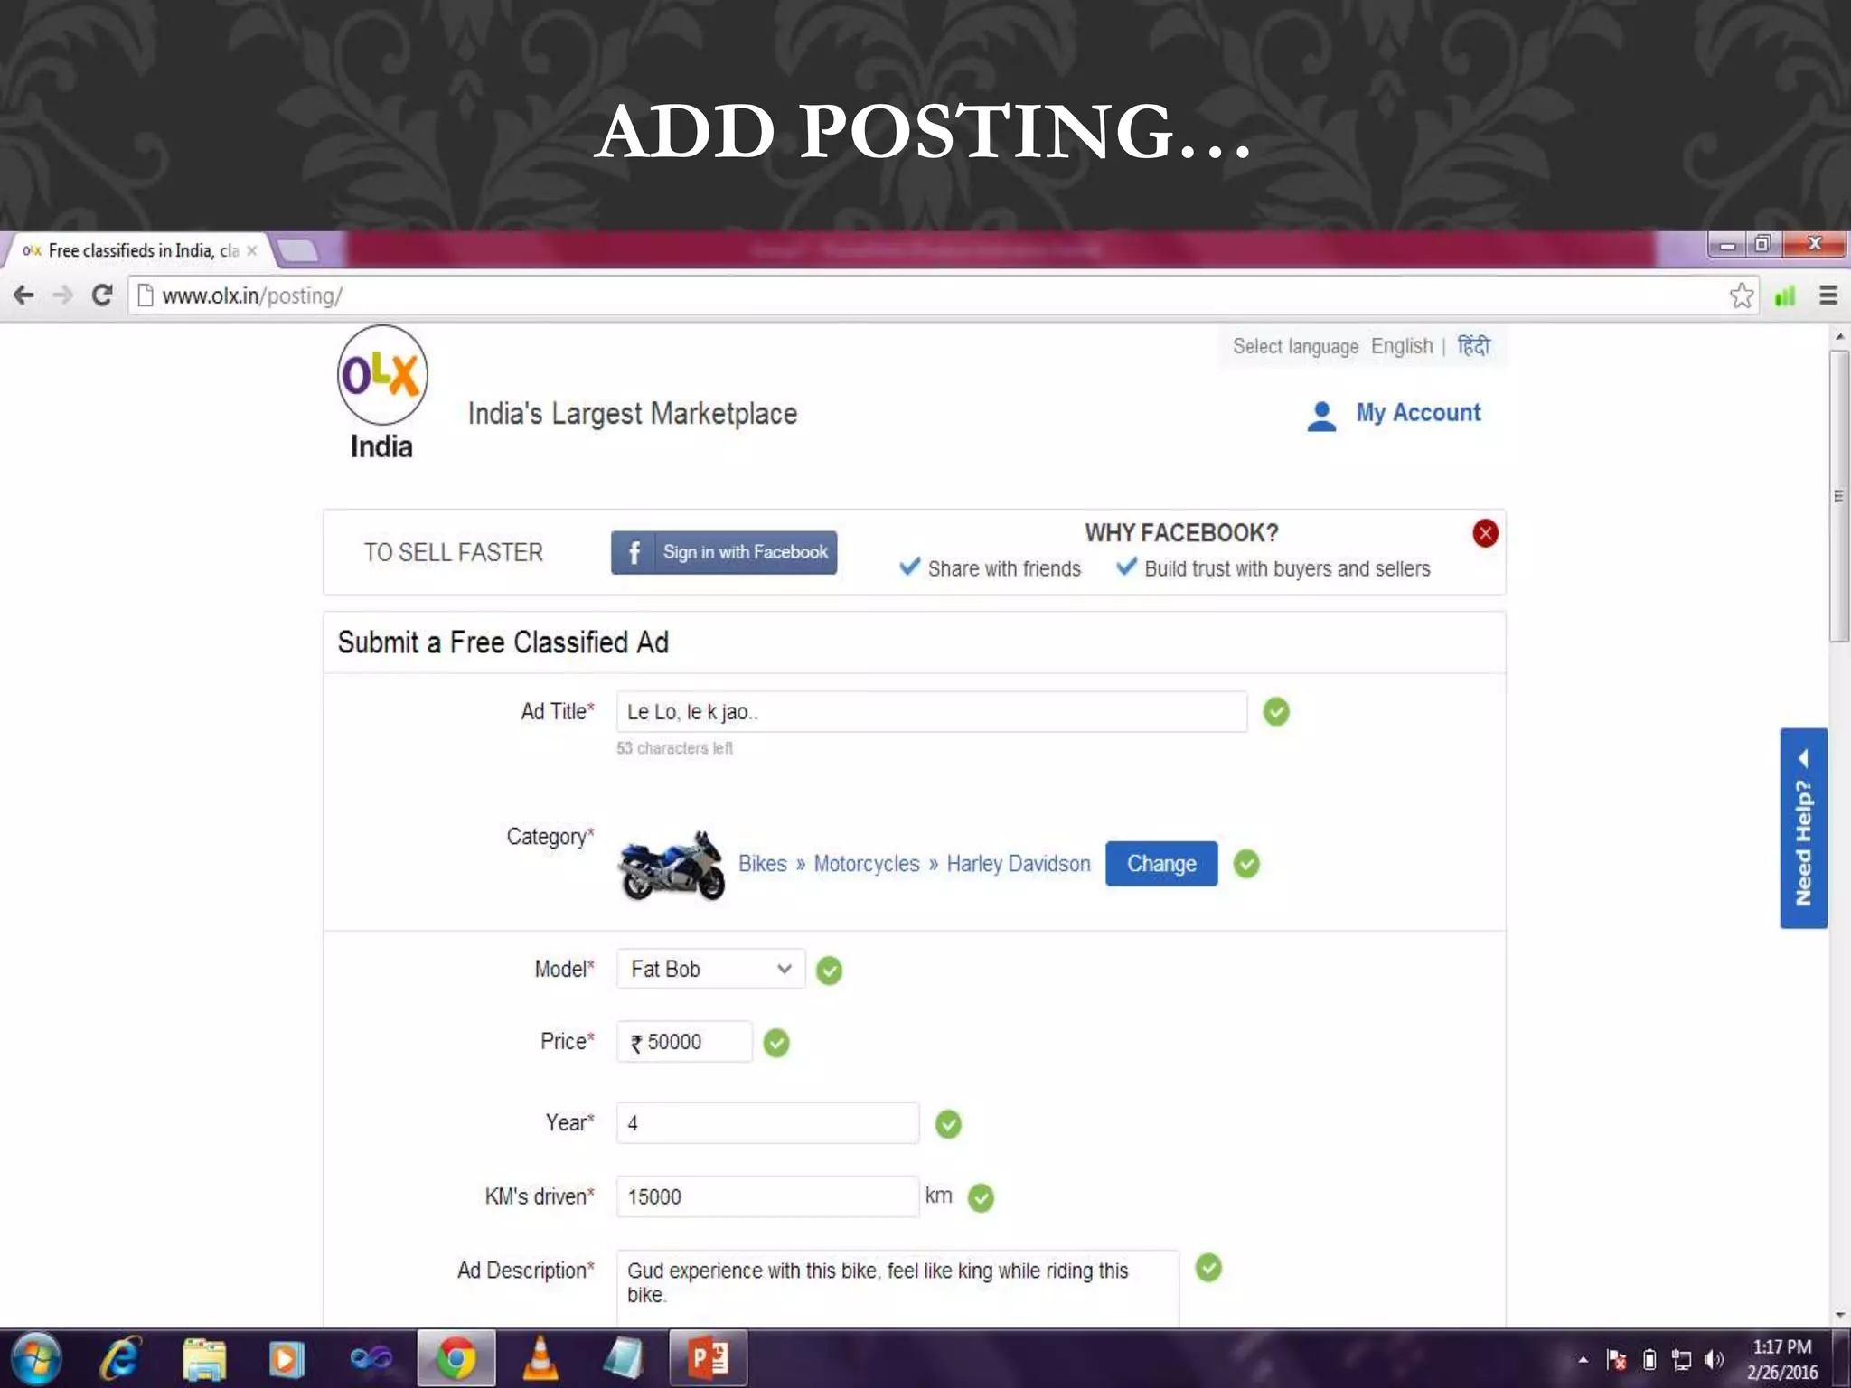Switch language to Hindi
The image size is (1851, 1388).
pos(1473,346)
